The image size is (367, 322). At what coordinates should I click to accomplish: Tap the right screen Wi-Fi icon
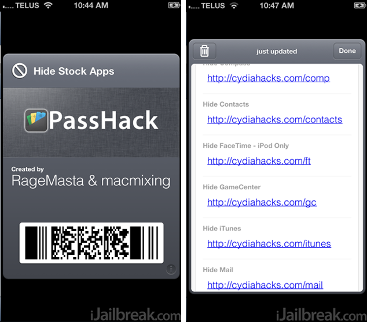click(234, 5)
